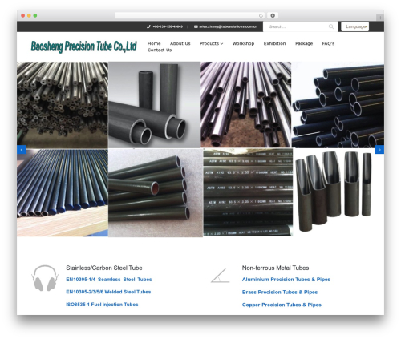401x339 pixels.
Task: Click the ASTM A192 marked tubes photo
Action: point(248,192)
